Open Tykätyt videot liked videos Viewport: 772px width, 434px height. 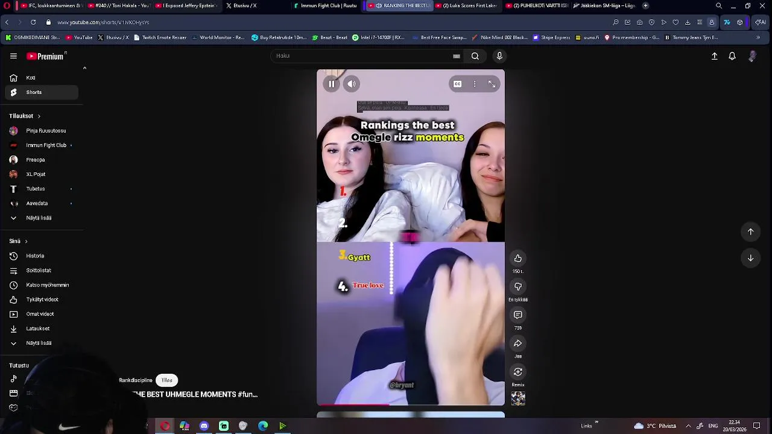[x=42, y=299]
